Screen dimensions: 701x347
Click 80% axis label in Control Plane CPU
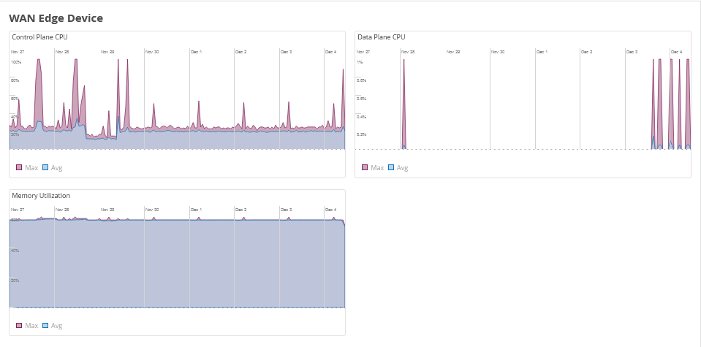point(15,80)
